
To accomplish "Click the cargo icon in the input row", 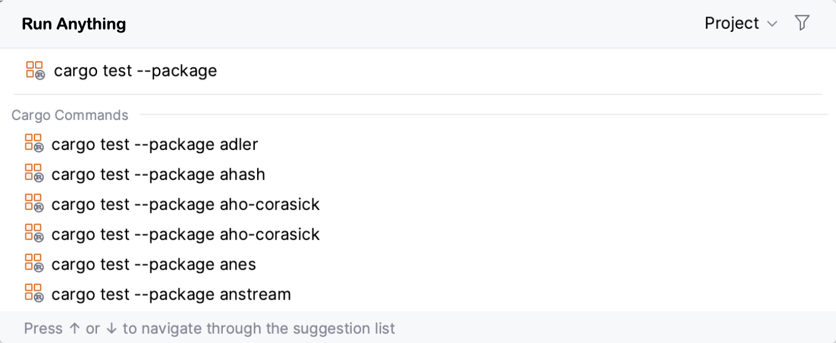I will pyautogui.click(x=35, y=70).
